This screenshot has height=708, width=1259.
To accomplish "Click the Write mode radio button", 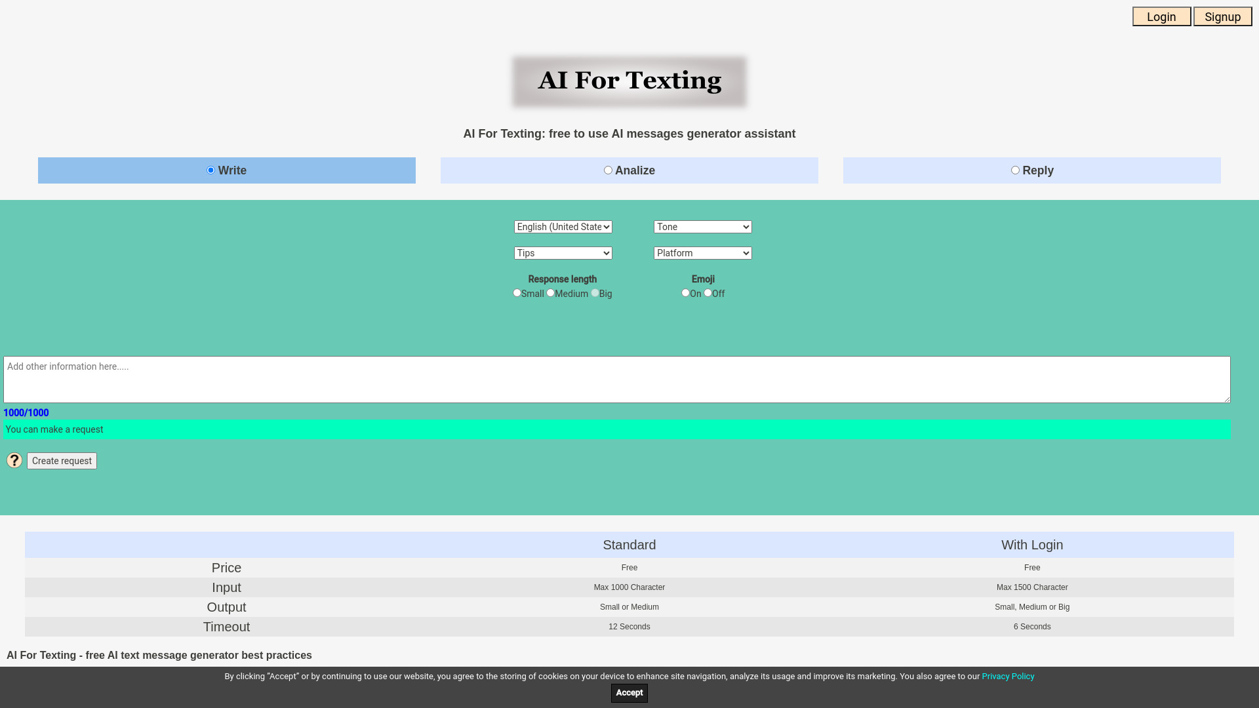I will coord(211,170).
